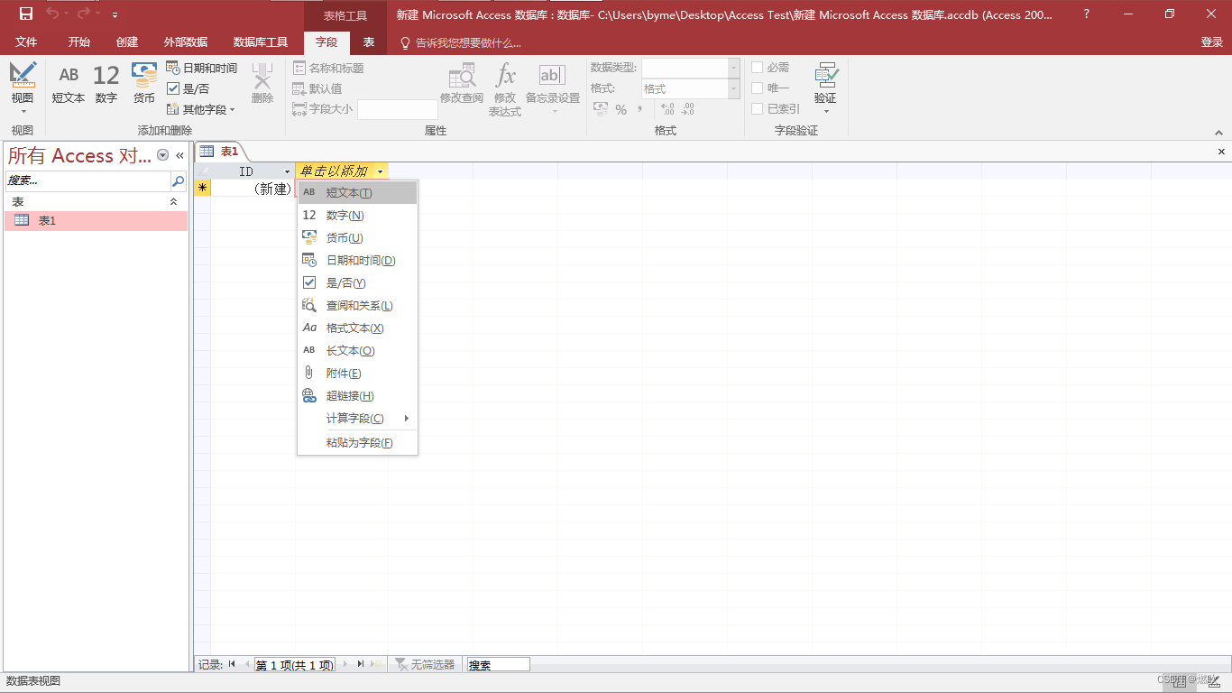The image size is (1232, 693).
Task: Add a 货币 currency field from ribbon
Action: coord(144,83)
